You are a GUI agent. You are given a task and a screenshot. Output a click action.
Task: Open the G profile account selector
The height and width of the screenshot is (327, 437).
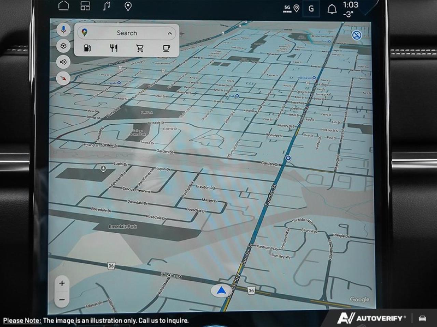[x=311, y=9]
